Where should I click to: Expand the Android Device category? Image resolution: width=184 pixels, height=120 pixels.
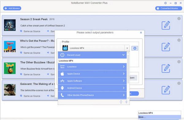92,88
